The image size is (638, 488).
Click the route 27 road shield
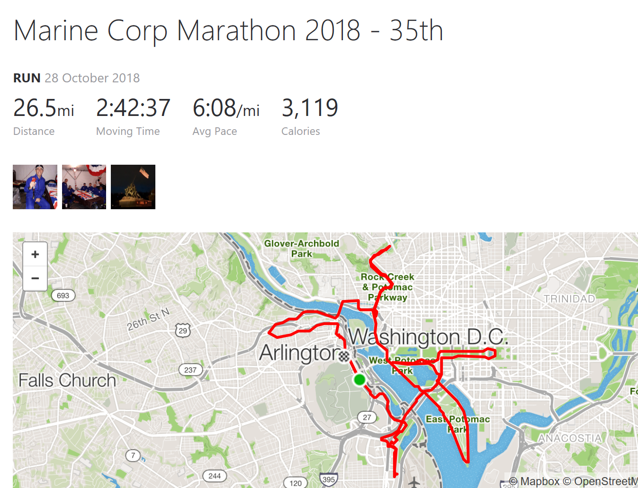click(367, 417)
